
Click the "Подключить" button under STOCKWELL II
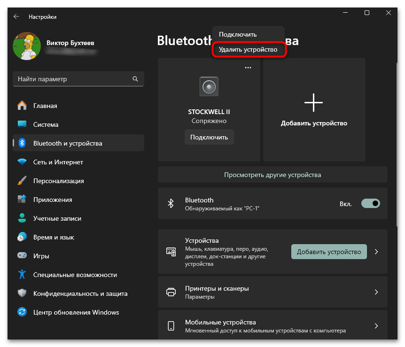pos(209,137)
